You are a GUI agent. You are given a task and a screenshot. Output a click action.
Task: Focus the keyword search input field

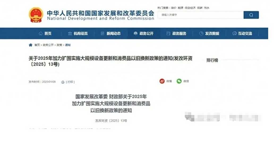pyautogui.click(x=201, y=15)
